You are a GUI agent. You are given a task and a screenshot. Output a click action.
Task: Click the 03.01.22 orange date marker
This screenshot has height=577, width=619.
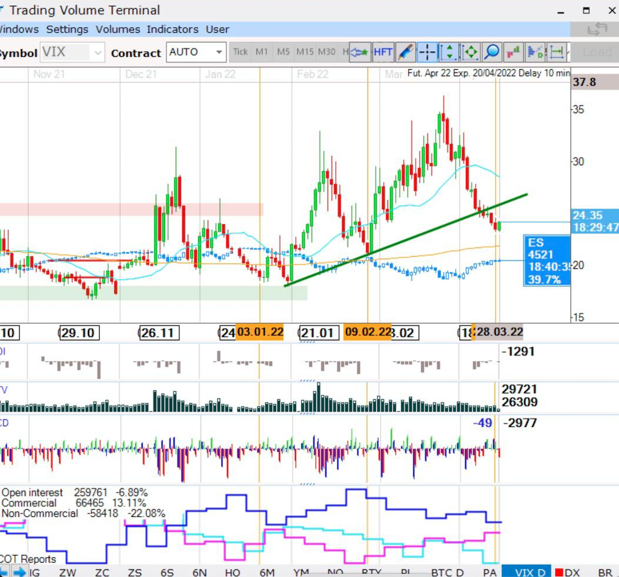[x=260, y=332]
